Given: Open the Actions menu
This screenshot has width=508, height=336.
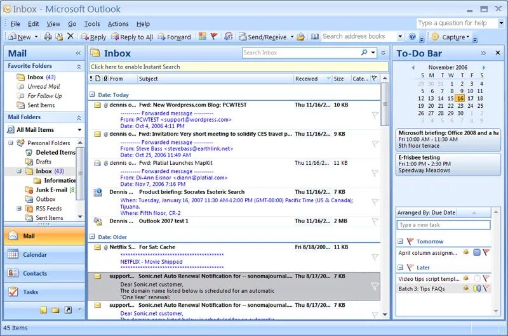Looking at the screenshot, I should (x=118, y=24).
